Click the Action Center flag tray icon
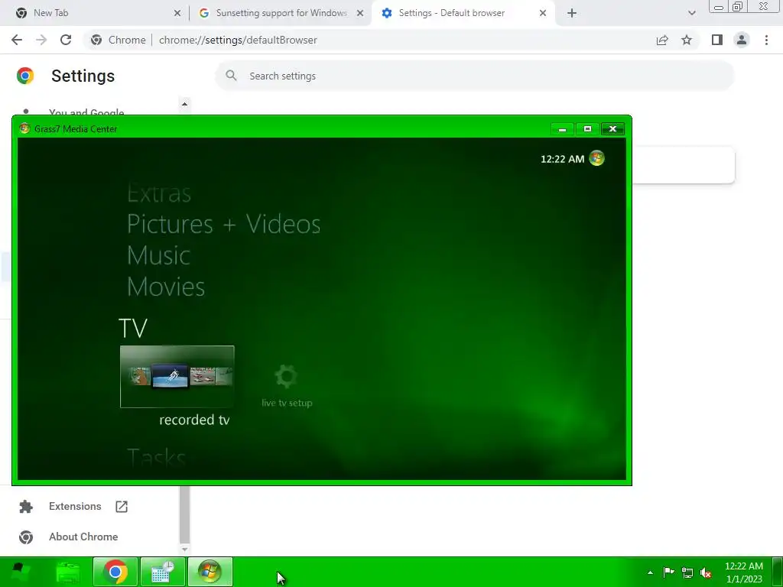This screenshot has height=587, width=783. click(668, 572)
